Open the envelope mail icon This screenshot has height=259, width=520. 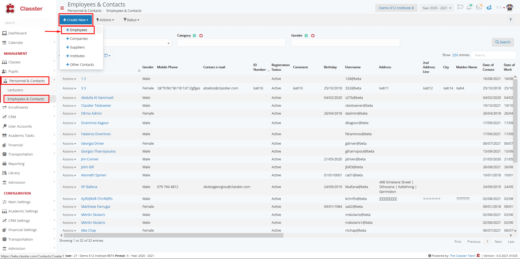tap(479, 7)
